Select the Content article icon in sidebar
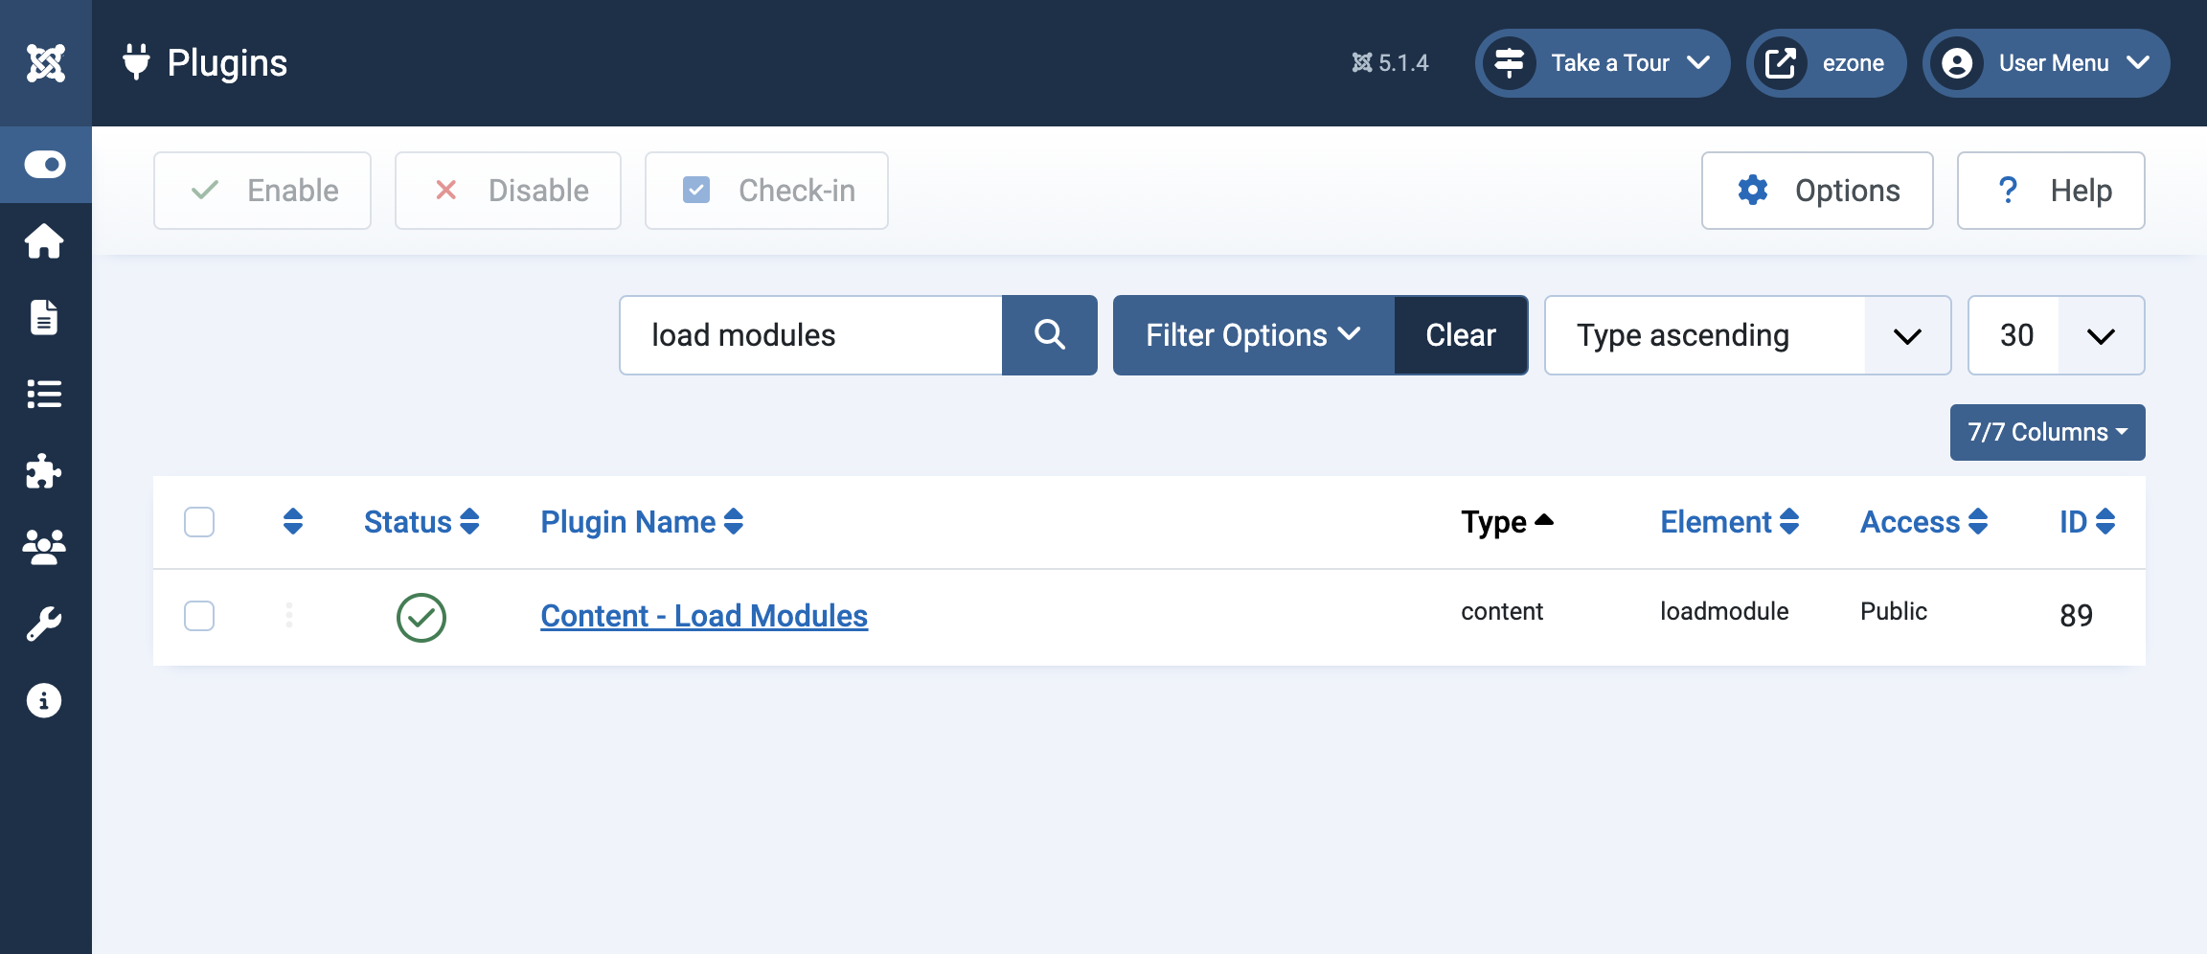2207x954 pixels. [45, 317]
